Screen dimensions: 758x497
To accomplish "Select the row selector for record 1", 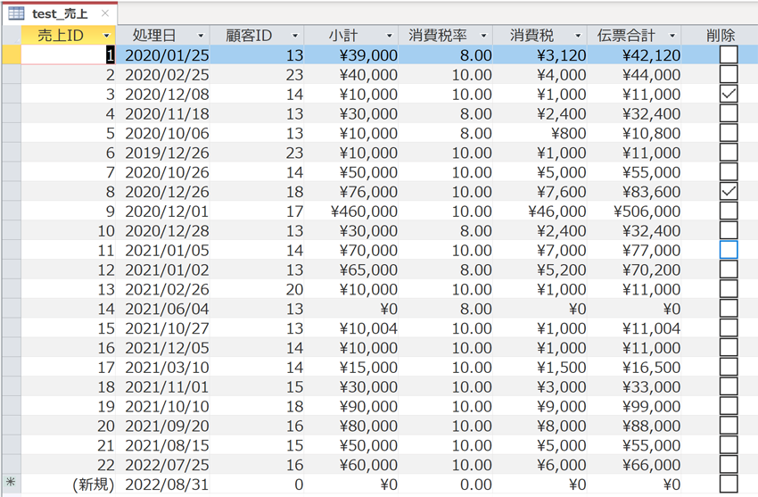I will coord(11,54).
